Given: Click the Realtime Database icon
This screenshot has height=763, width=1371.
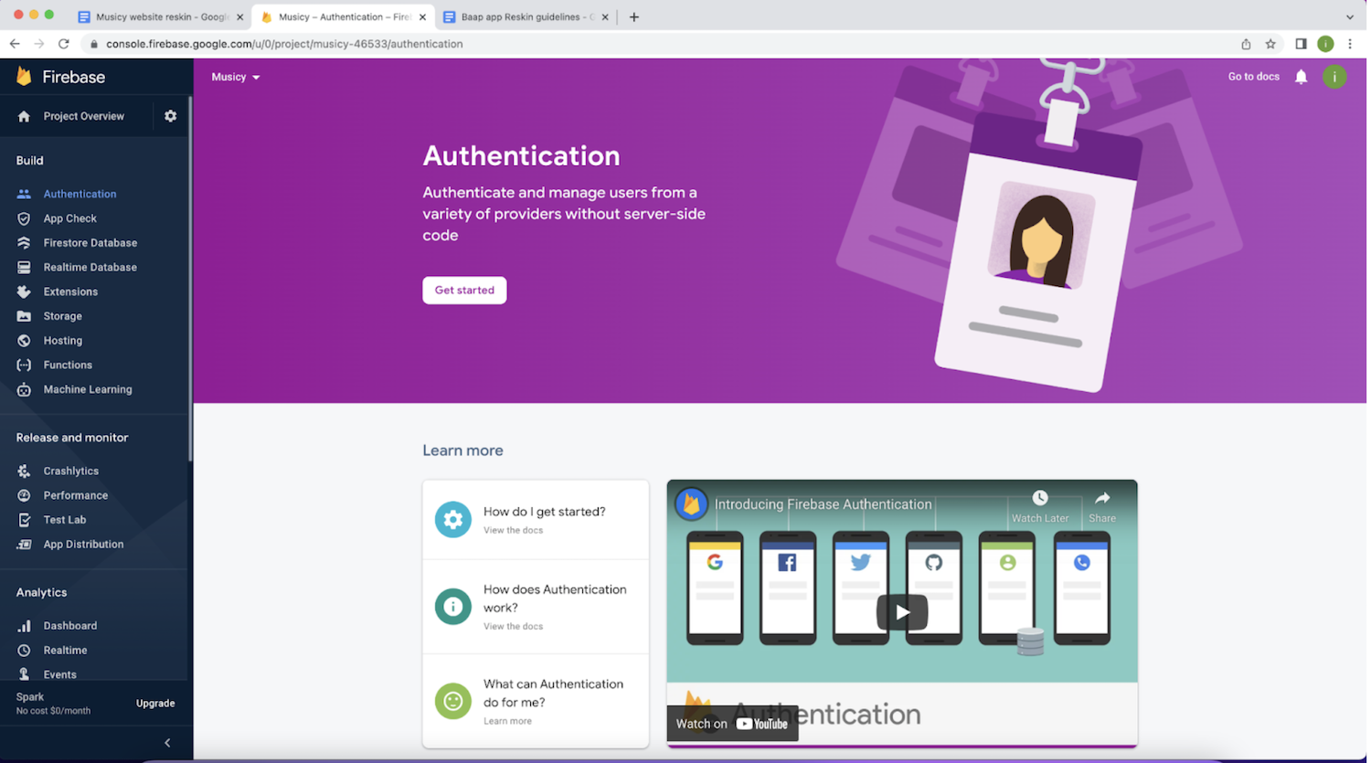Looking at the screenshot, I should [24, 267].
